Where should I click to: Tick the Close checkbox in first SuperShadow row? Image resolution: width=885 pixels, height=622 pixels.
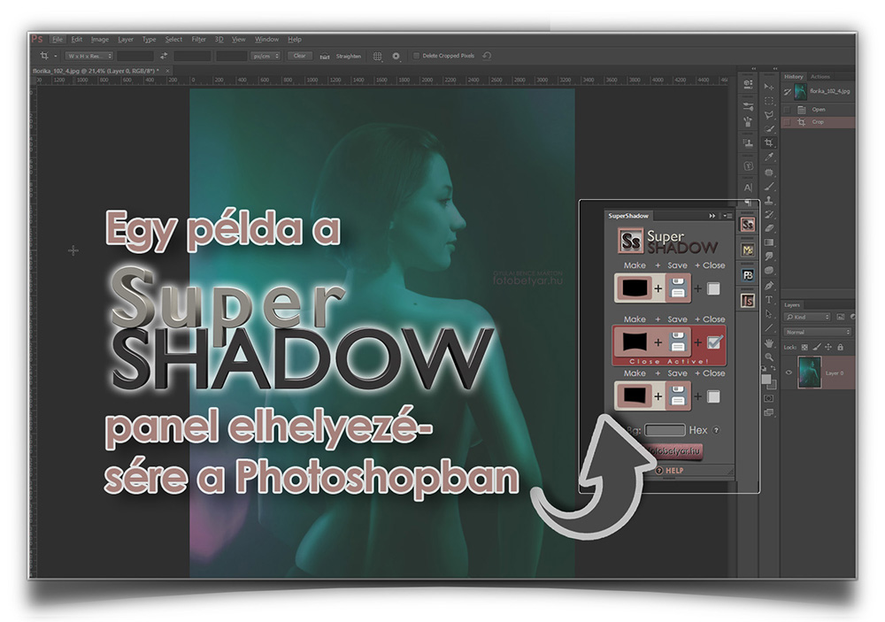[713, 288]
